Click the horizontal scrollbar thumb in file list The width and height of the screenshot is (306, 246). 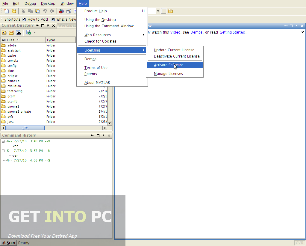click(x=25, y=128)
